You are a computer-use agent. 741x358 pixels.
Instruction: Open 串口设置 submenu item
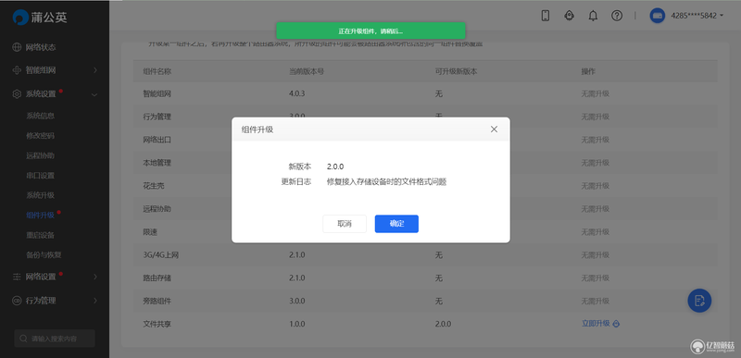coord(40,176)
